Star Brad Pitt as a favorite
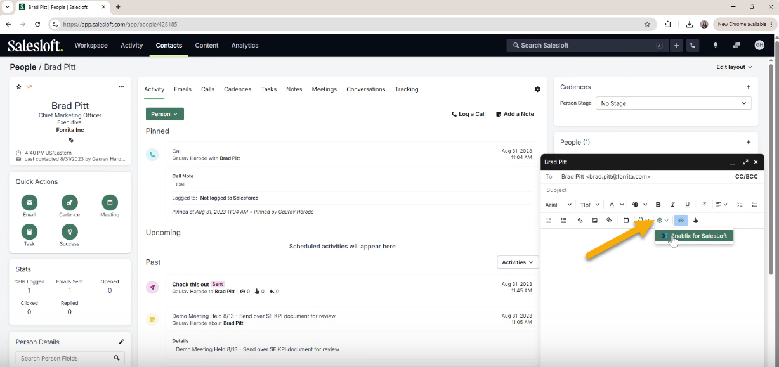The height and width of the screenshot is (367, 779). (18, 87)
